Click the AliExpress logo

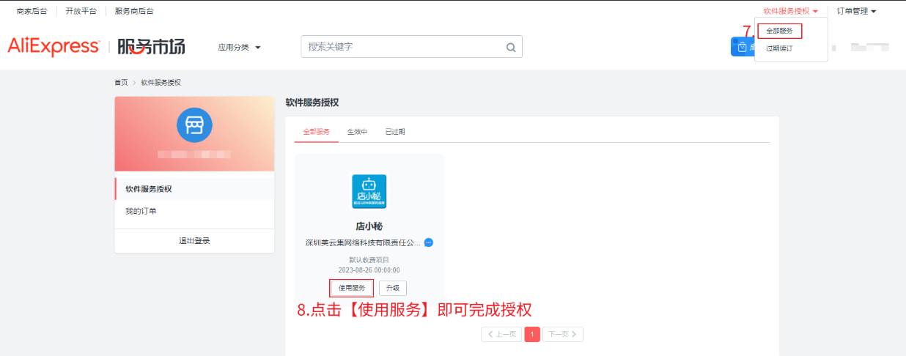(x=54, y=46)
